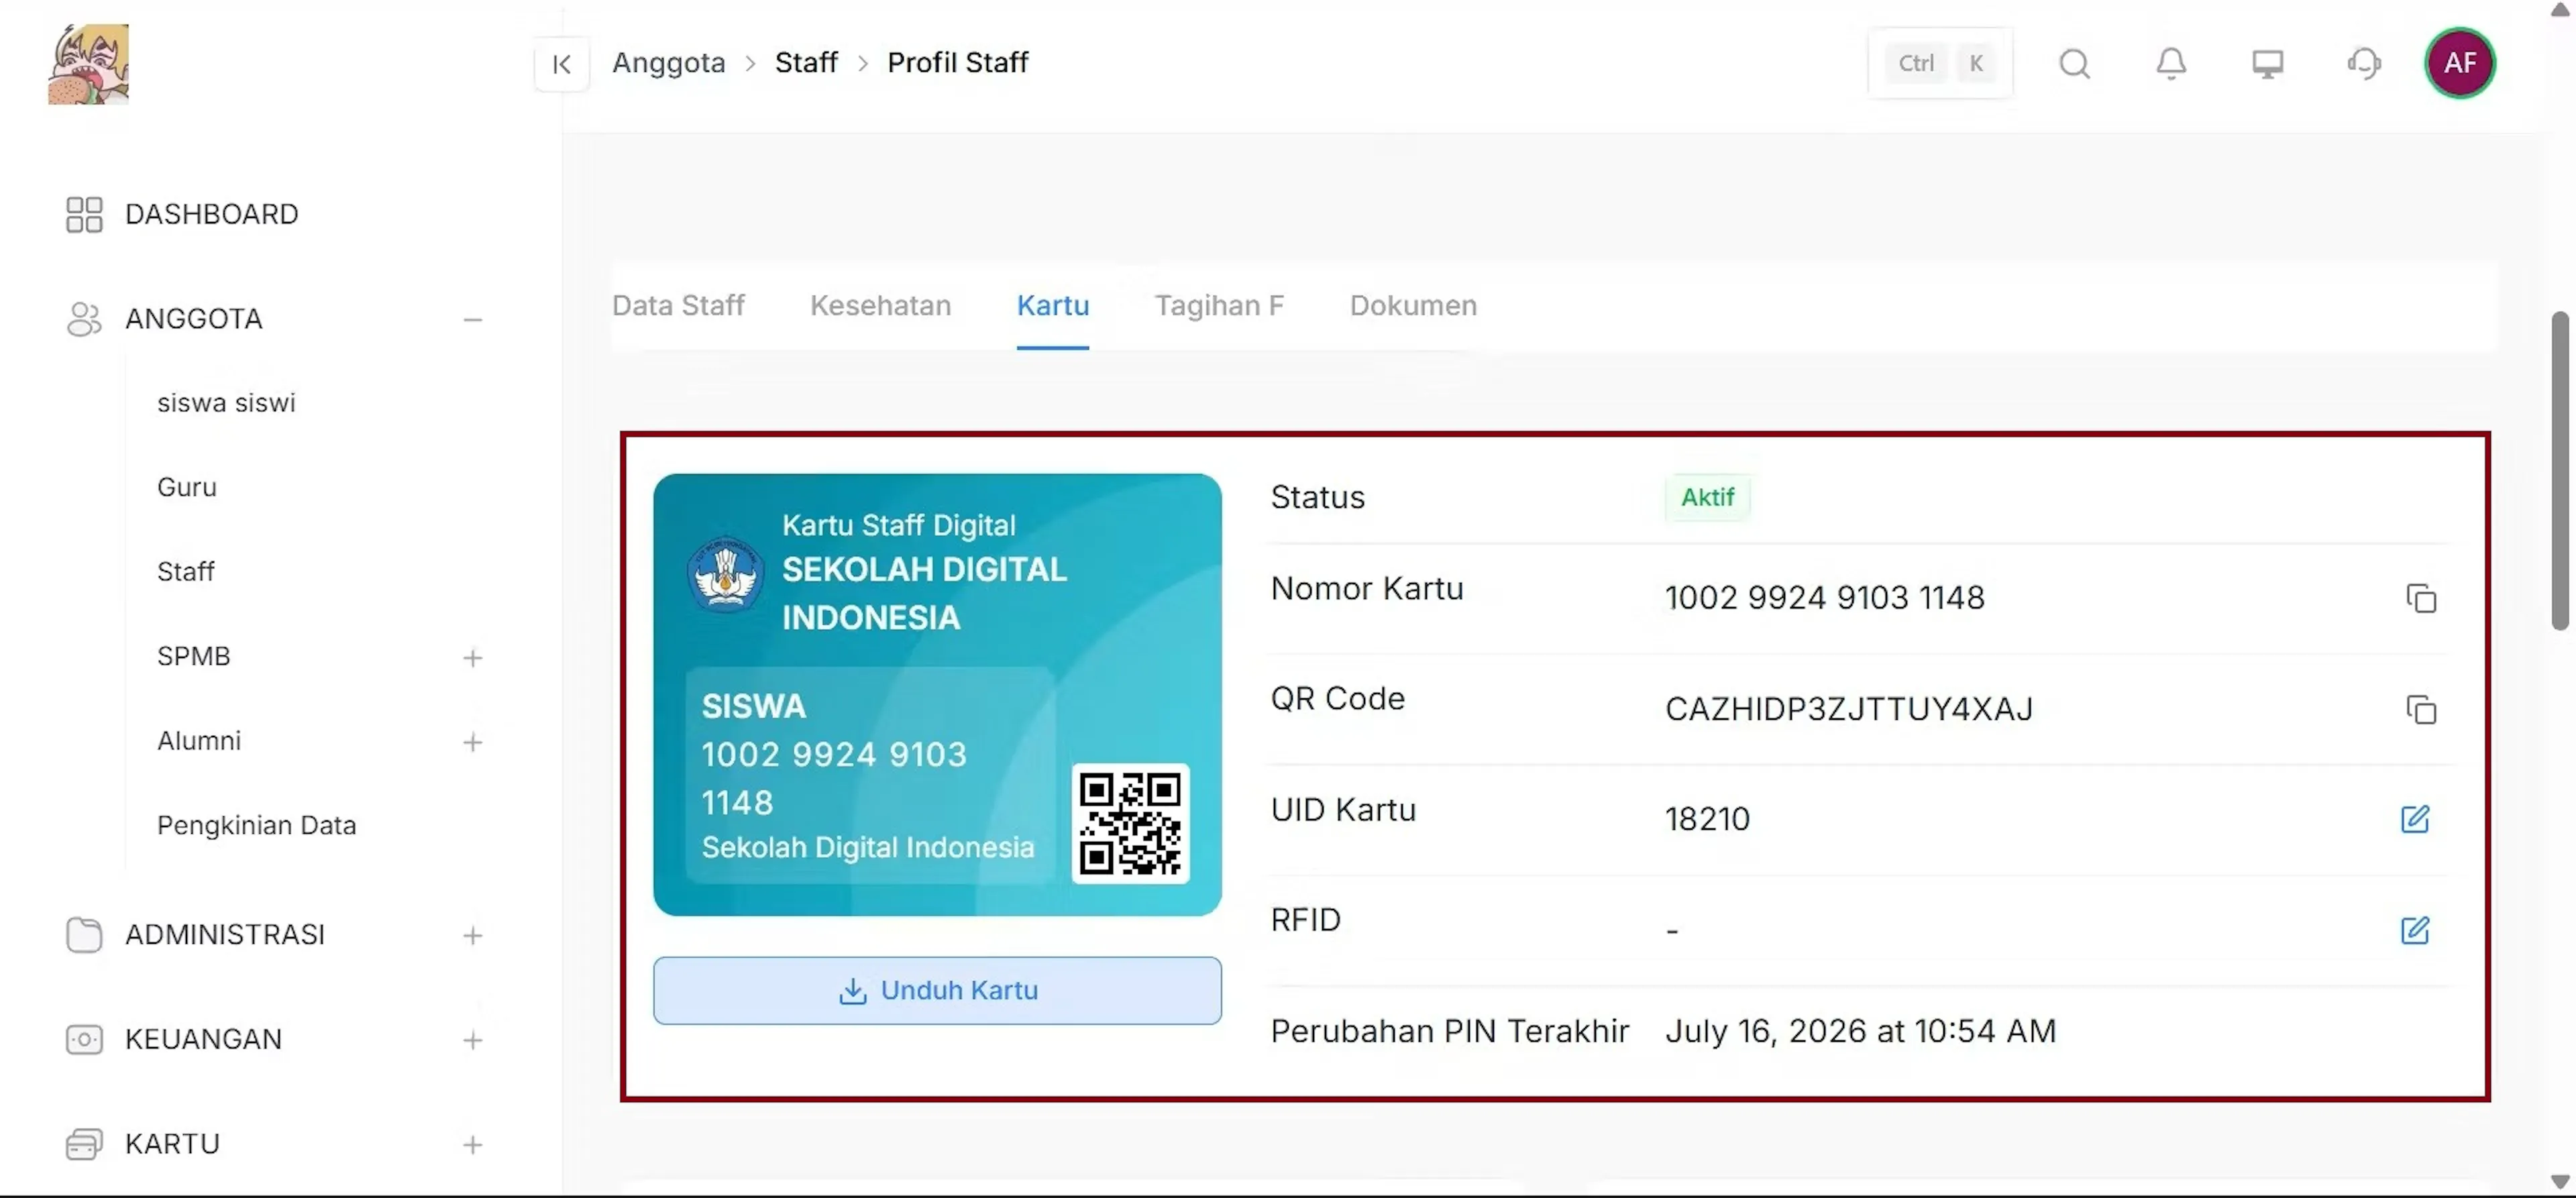The image size is (2576, 1198).
Task: Click the digital staff card preview
Action: (937, 695)
